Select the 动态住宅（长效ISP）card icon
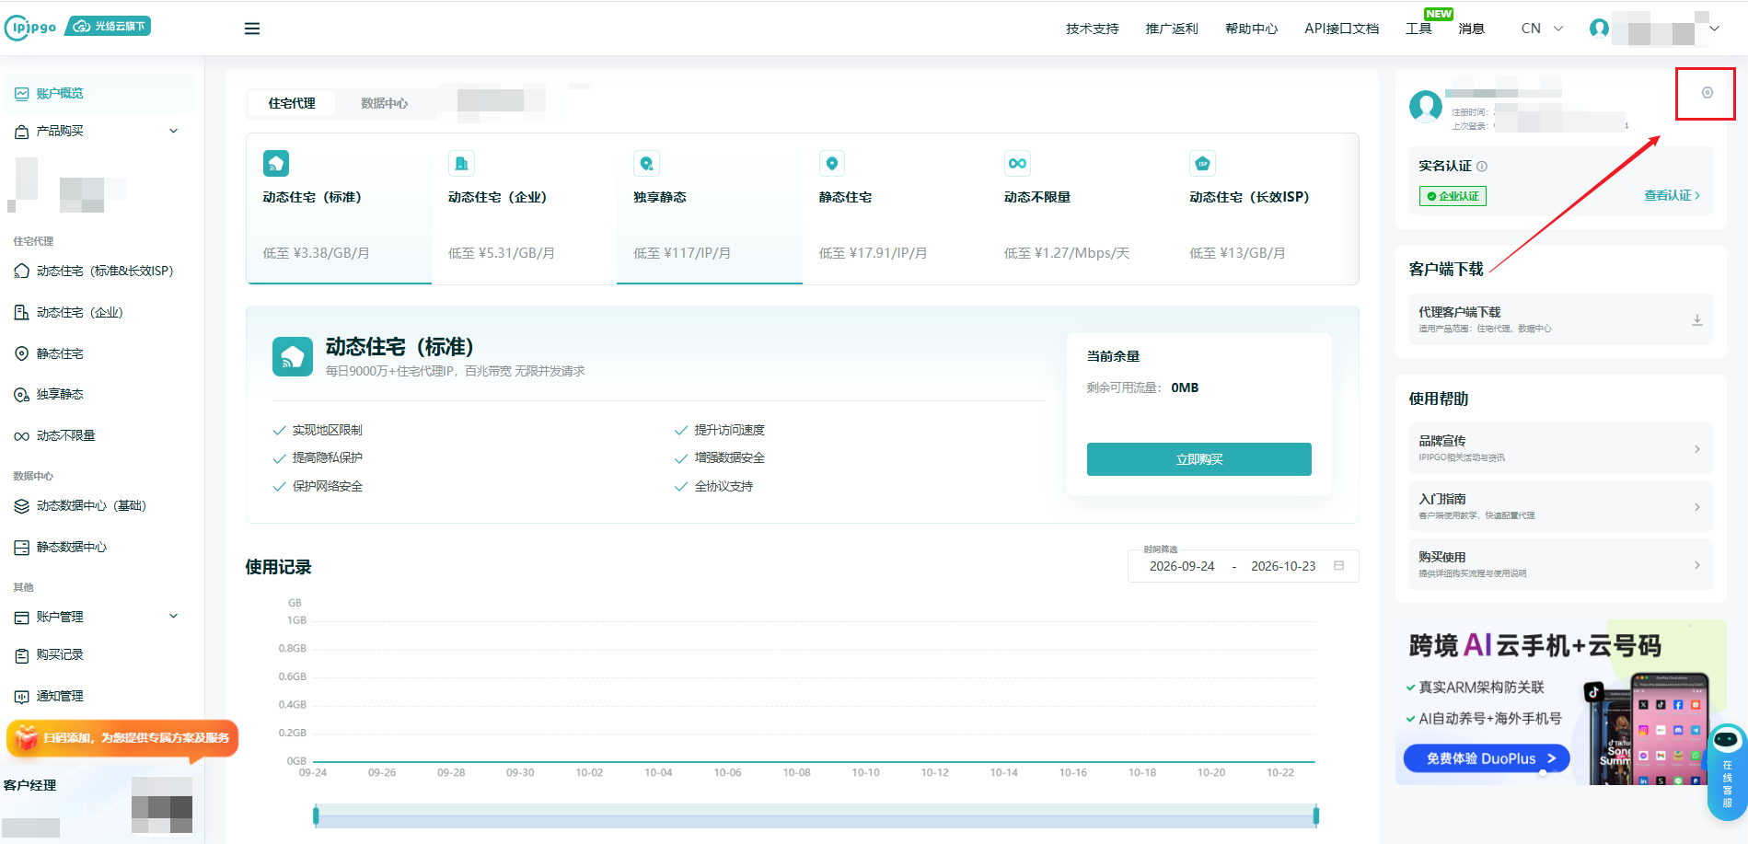Viewport: 1748px width, 844px height. pos(1202,163)
